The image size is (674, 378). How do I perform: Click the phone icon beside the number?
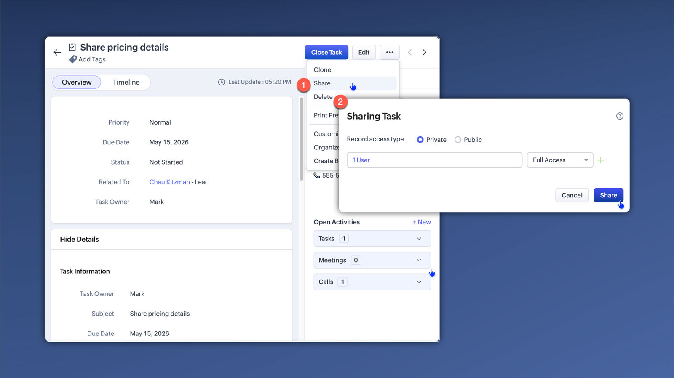317,176
